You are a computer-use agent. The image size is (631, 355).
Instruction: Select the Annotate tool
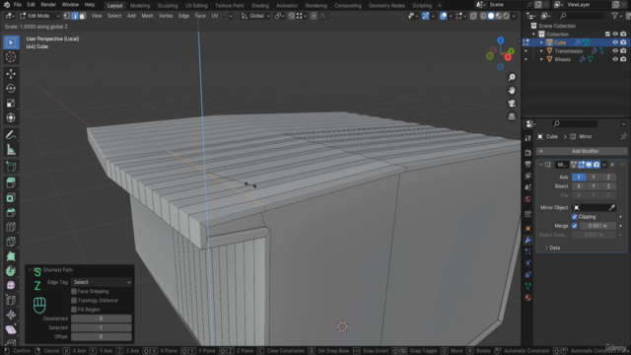(11, 135)
